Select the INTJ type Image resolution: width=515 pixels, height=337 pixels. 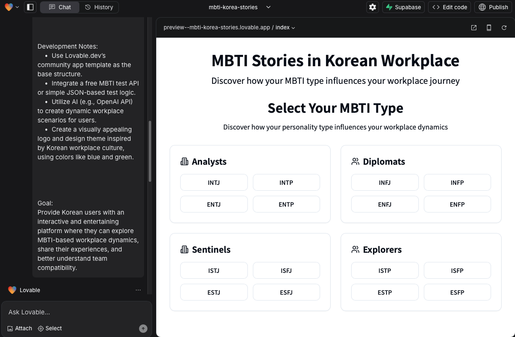pos(214,183)
